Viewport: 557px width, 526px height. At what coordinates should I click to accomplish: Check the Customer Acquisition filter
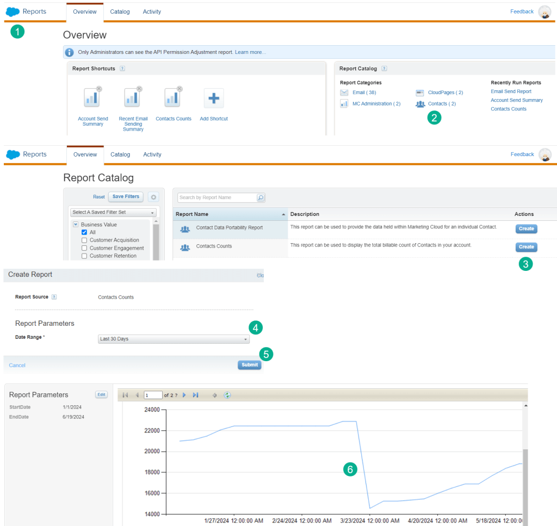84,240
